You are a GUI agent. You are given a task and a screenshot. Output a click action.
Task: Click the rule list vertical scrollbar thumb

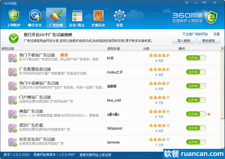coord(222,84)
